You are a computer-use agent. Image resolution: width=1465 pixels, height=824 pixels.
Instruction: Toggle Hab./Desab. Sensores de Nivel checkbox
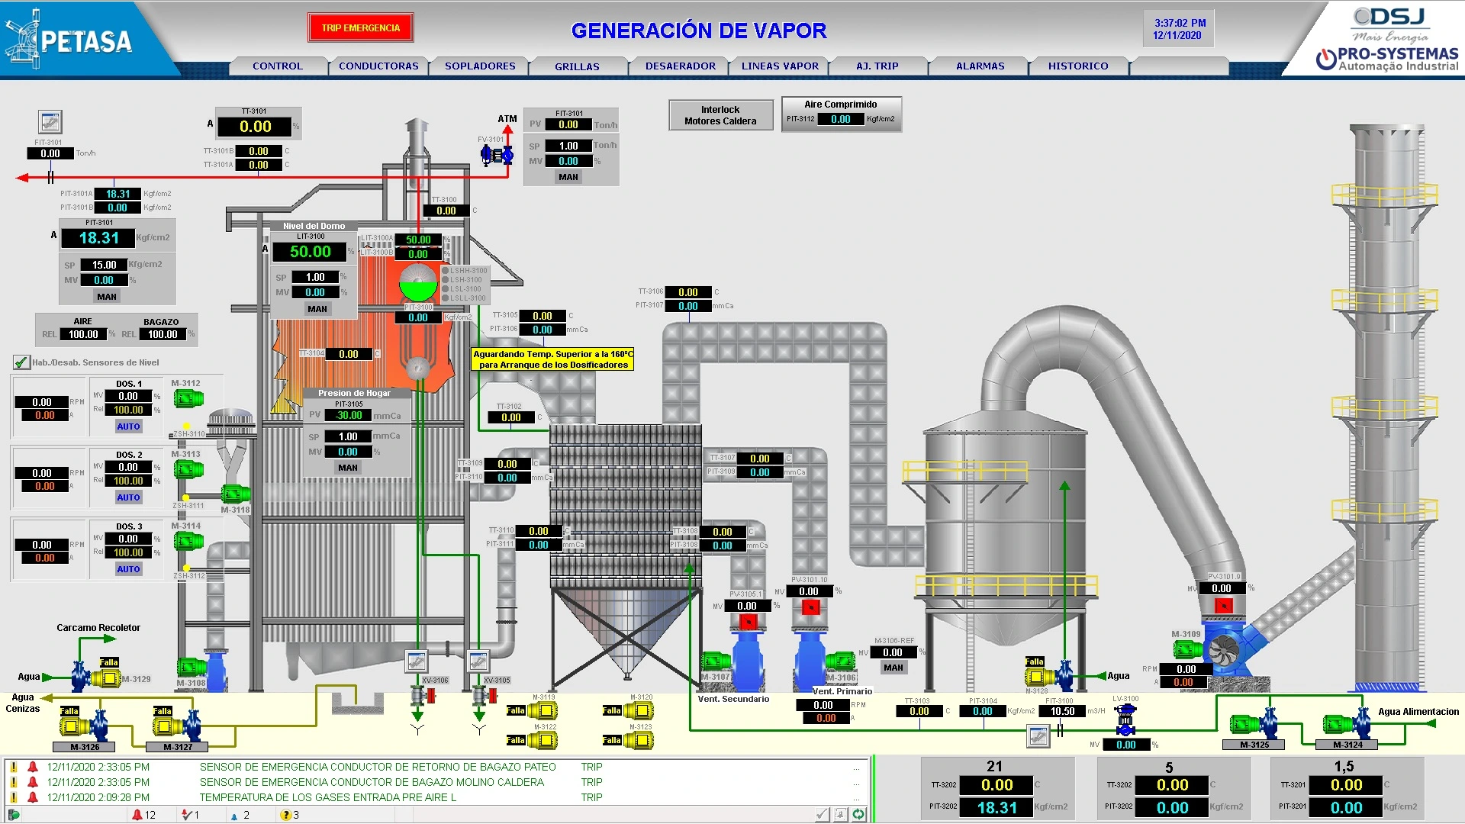click(x=21, y=362)
